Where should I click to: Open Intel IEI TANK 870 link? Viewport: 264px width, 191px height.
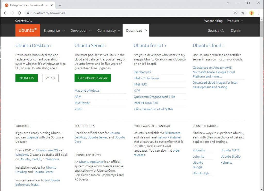coord(146,103)
